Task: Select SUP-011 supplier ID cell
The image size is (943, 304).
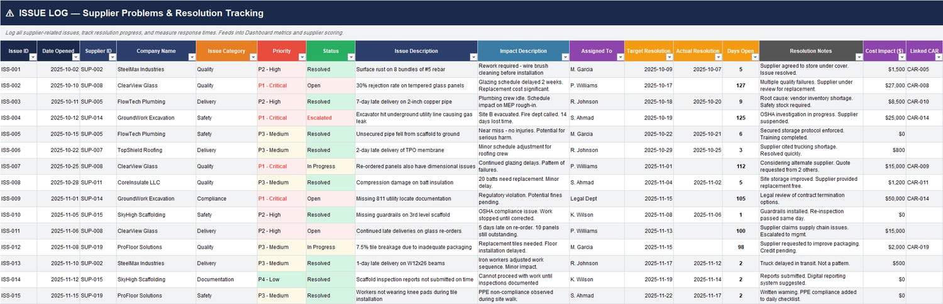Action: pos(98,182)
